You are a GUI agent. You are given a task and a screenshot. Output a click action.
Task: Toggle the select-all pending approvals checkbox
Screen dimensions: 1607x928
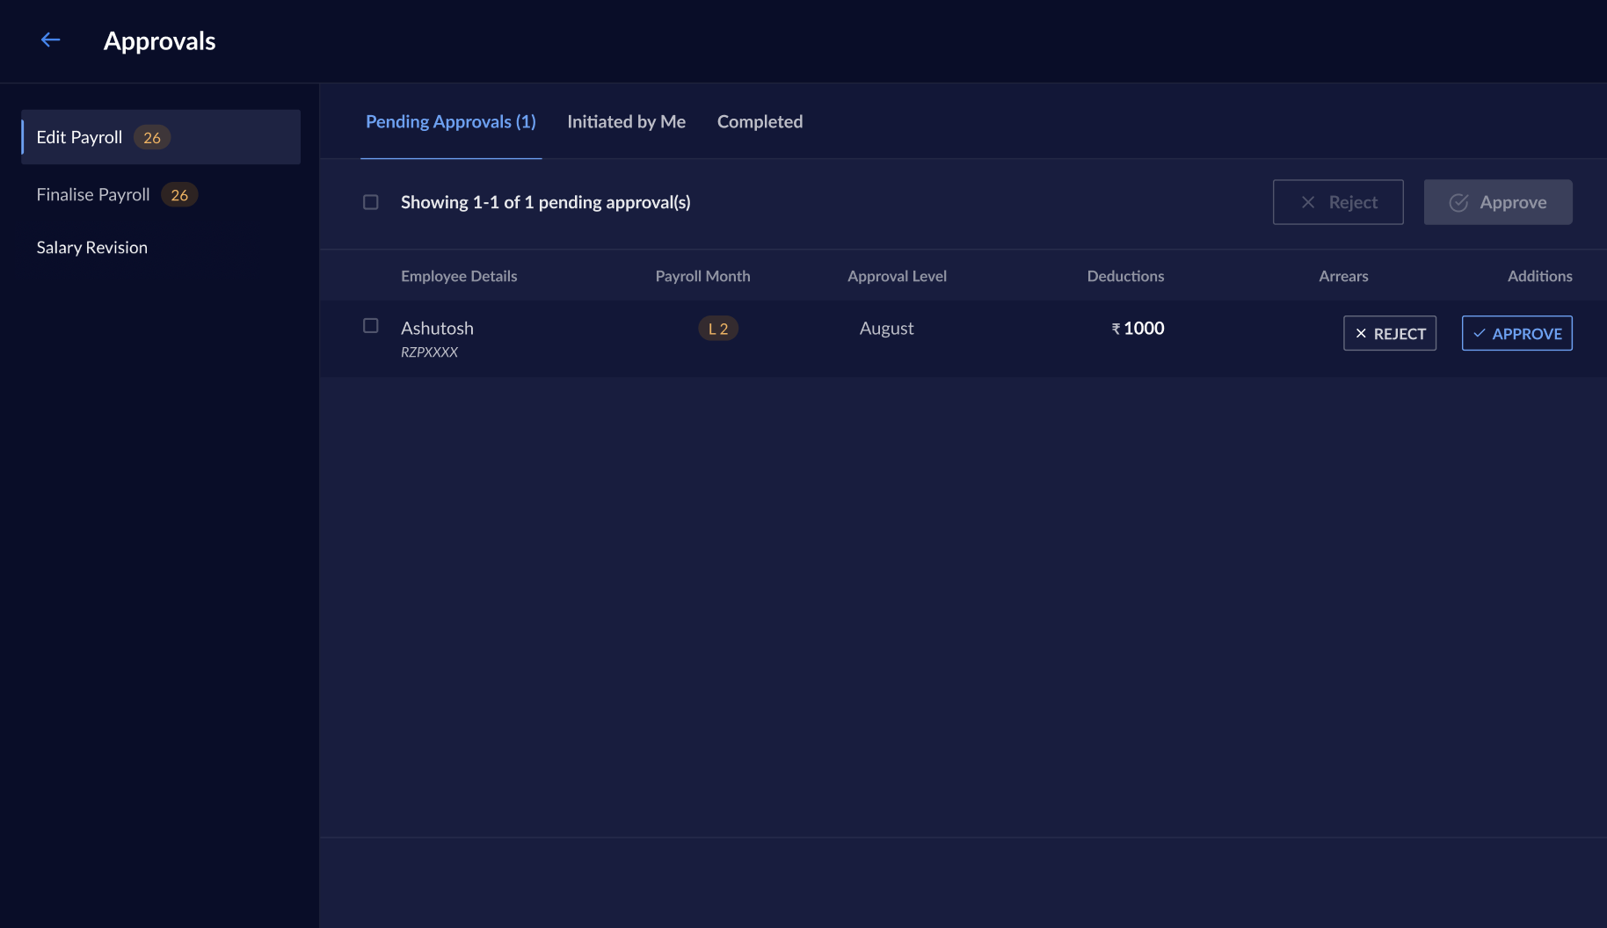pos(371,202)
